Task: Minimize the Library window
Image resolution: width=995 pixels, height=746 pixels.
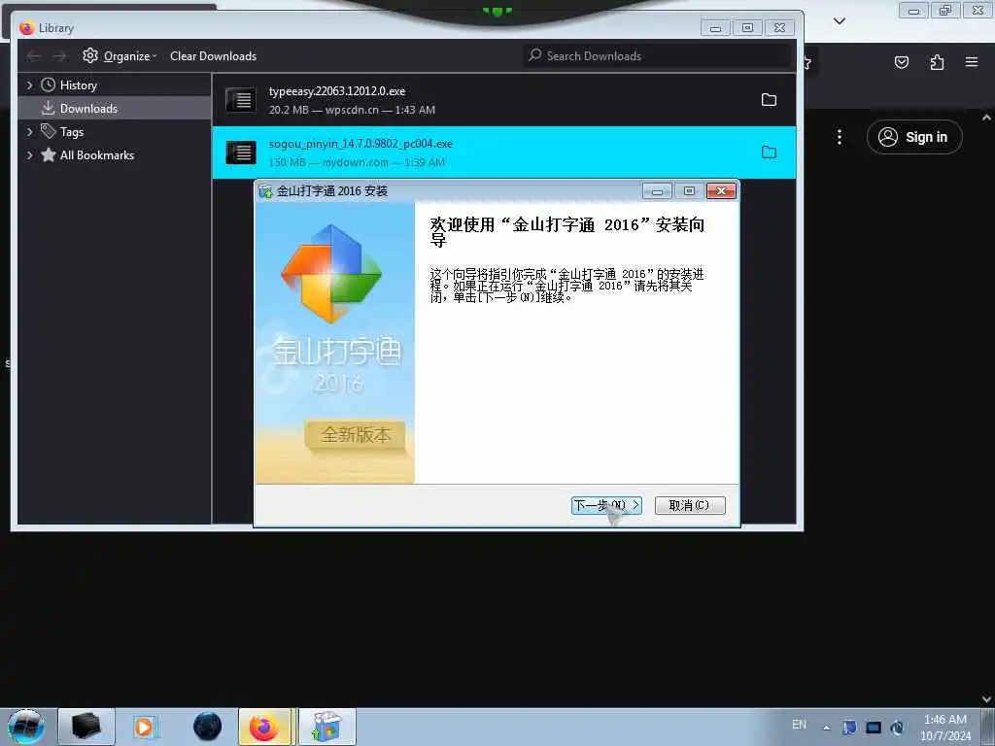Action: [x=715, y=28]
